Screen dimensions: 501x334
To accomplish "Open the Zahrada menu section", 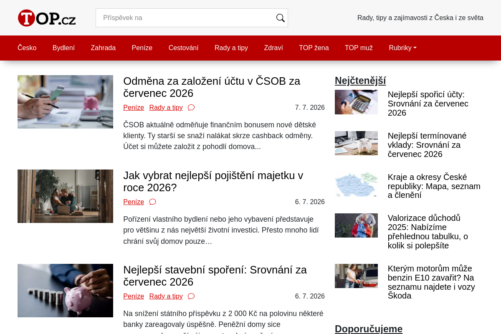I will (x=103, y=48).
